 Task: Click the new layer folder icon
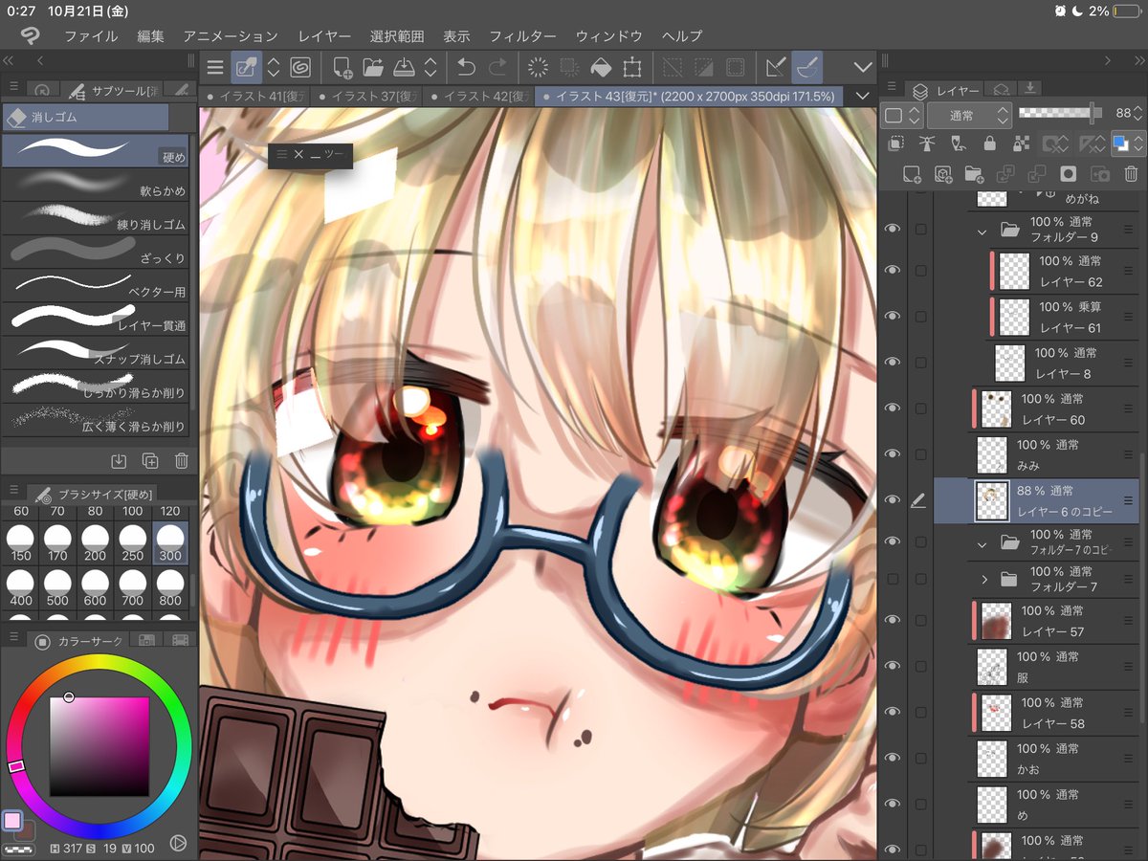coord(974,174)
